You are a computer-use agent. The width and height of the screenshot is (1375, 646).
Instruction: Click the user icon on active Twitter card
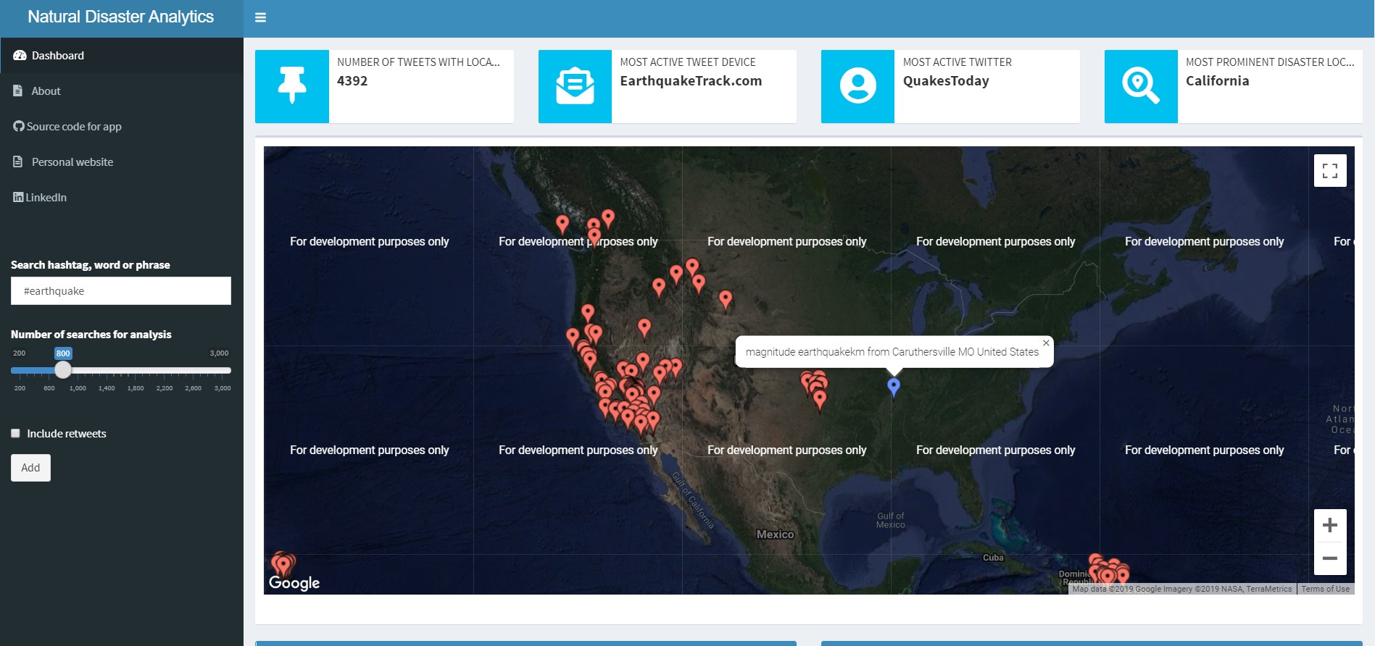click(x=857, y=86)
